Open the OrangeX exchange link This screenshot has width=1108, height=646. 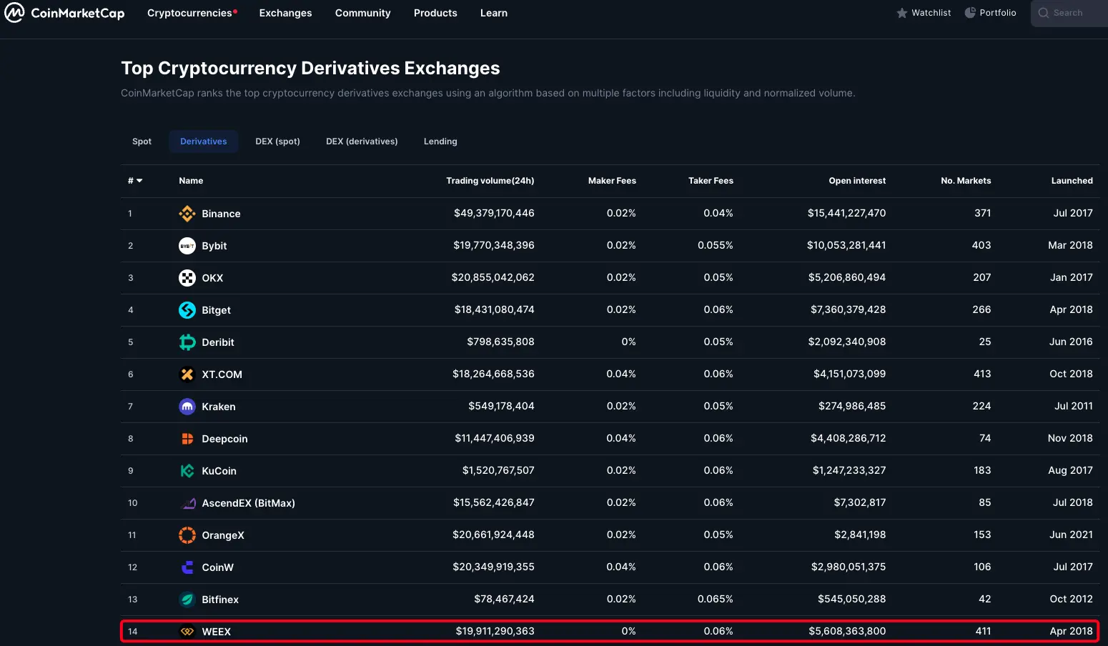[223, 535]
